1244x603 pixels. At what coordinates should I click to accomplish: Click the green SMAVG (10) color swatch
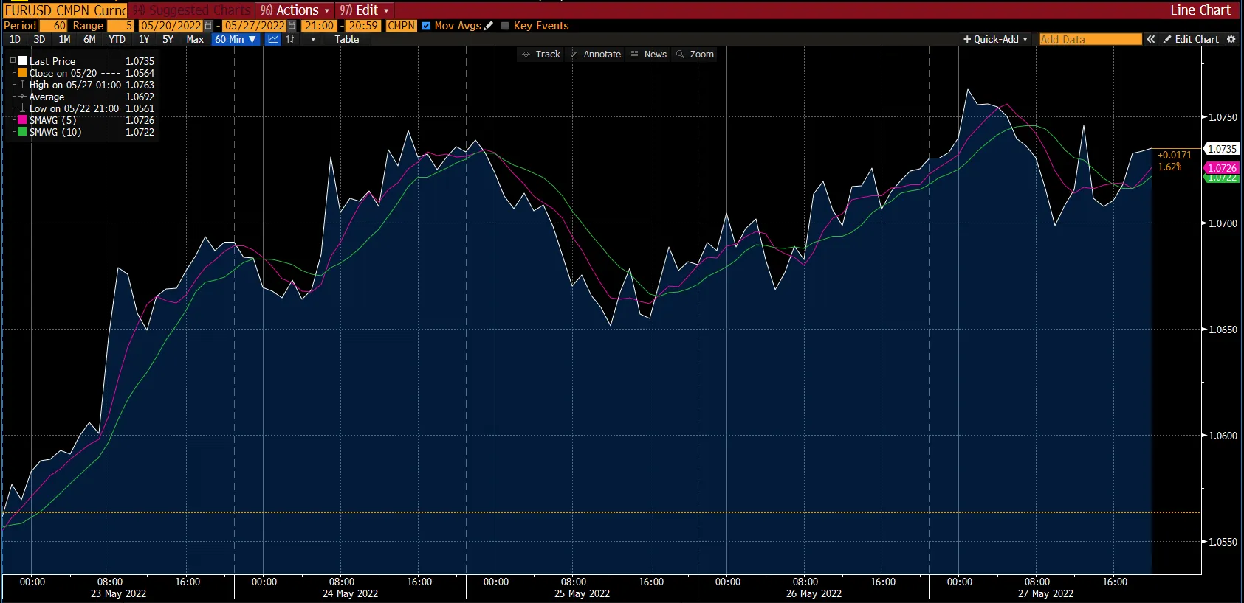click(x=22, y=132)
